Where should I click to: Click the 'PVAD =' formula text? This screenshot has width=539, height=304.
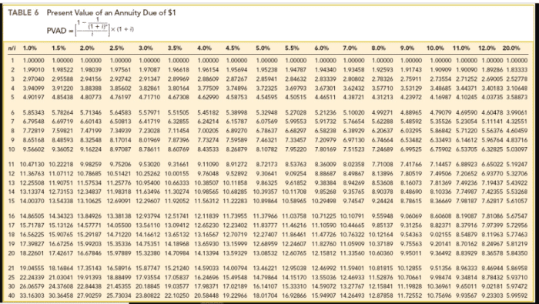(60, 31)
